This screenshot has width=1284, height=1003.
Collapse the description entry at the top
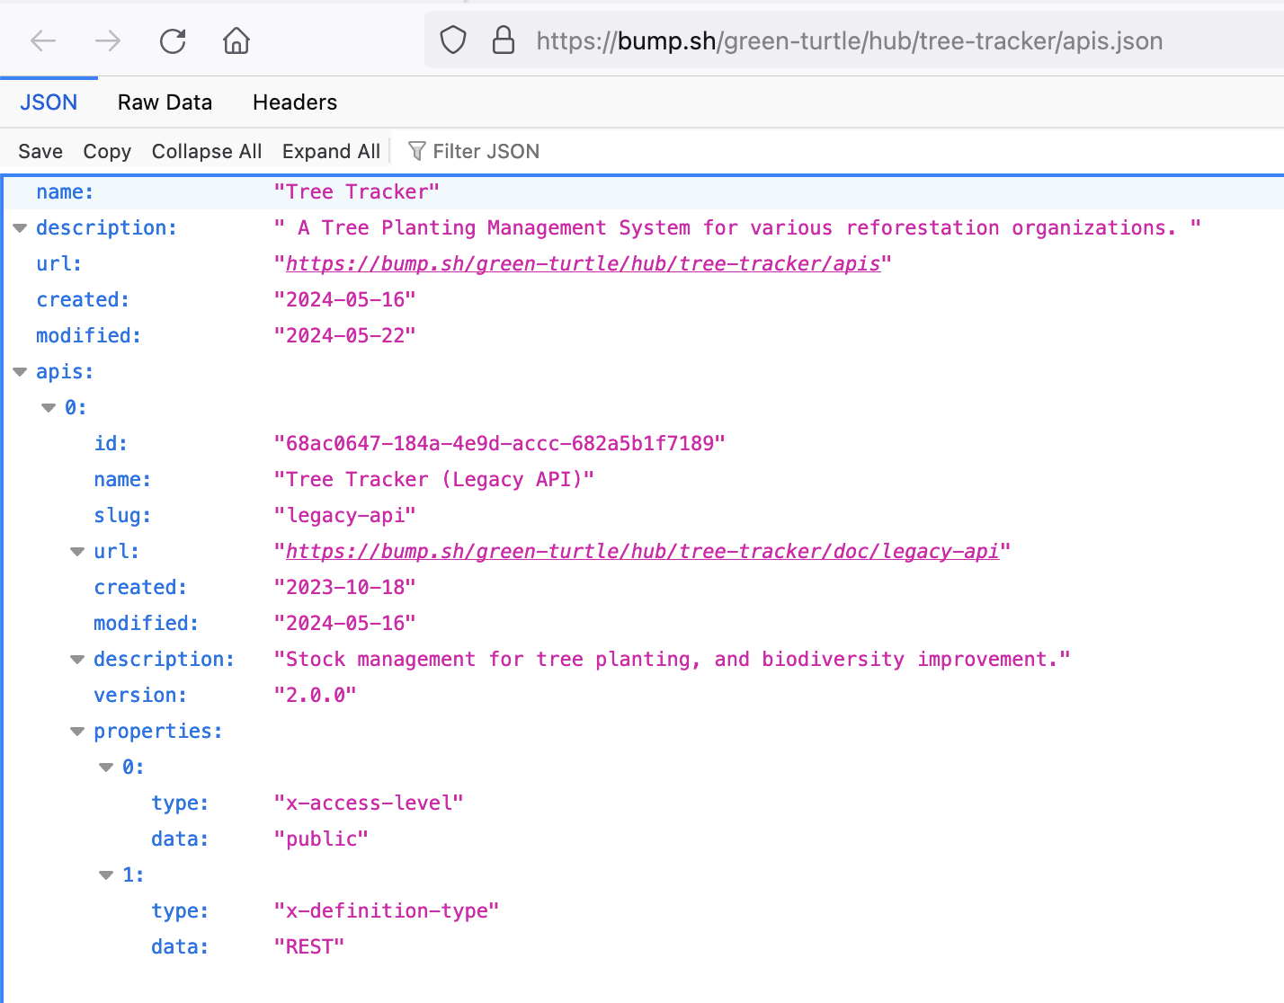coord(19,227)
